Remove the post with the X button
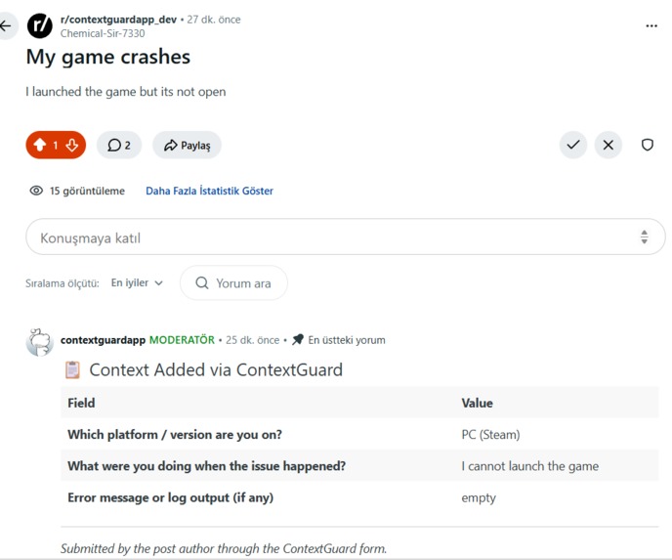Image resolution: width=672 pixels, height=560 pixels. tap(608, 145)
